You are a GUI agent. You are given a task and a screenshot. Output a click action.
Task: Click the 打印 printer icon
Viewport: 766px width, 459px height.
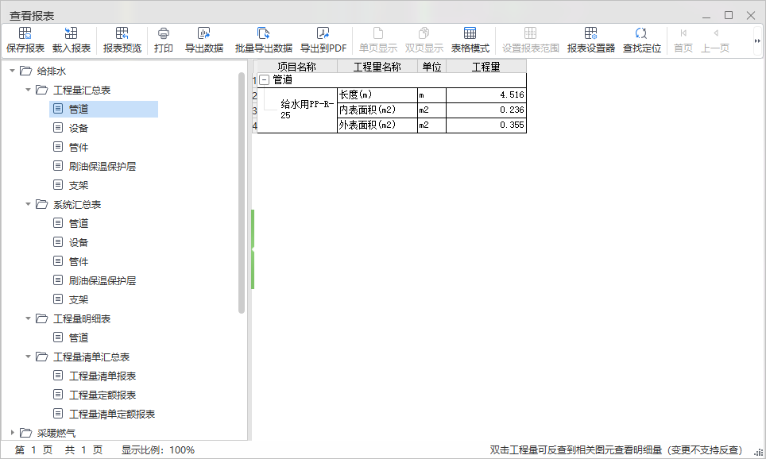164,33
